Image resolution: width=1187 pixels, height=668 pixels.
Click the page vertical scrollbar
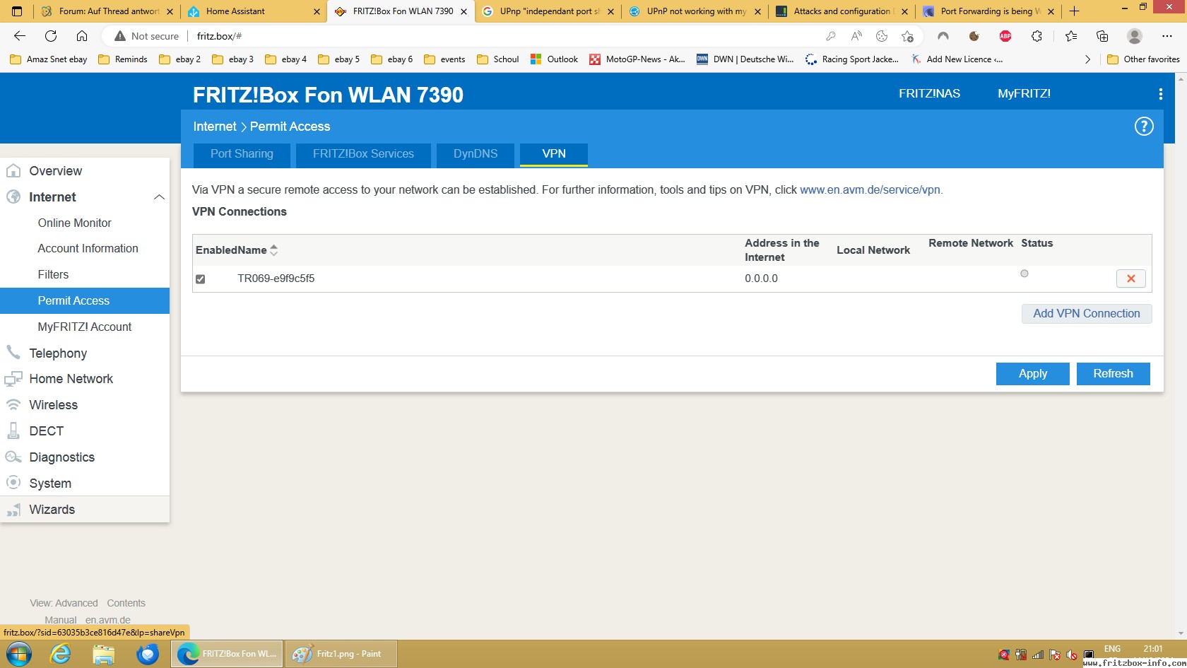point(1181,356)
